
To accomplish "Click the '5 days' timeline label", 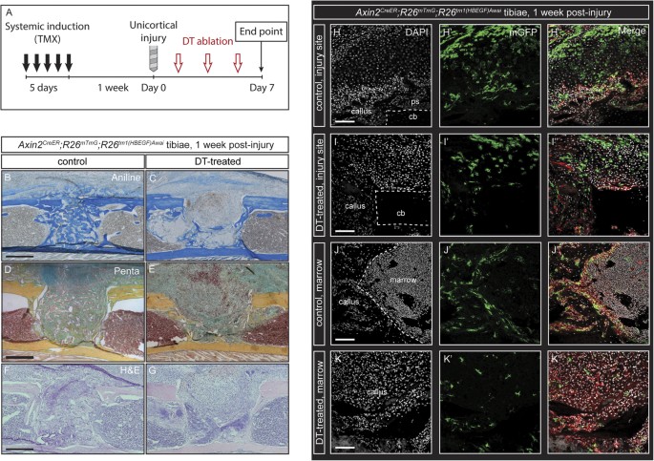I will (x=43, y=88).
